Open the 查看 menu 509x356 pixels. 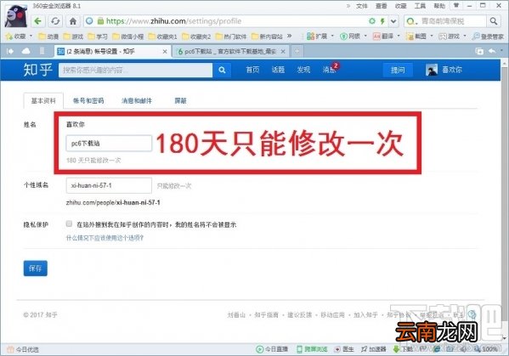tap(381, 6)
